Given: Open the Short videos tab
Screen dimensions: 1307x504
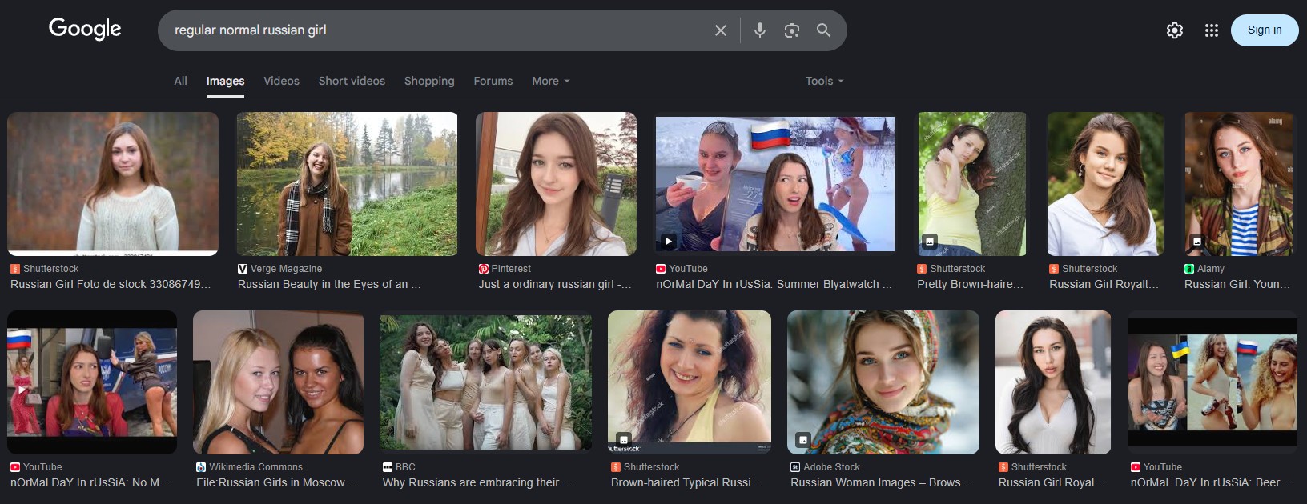Looking at the screenshot, I should pos(352,81).
